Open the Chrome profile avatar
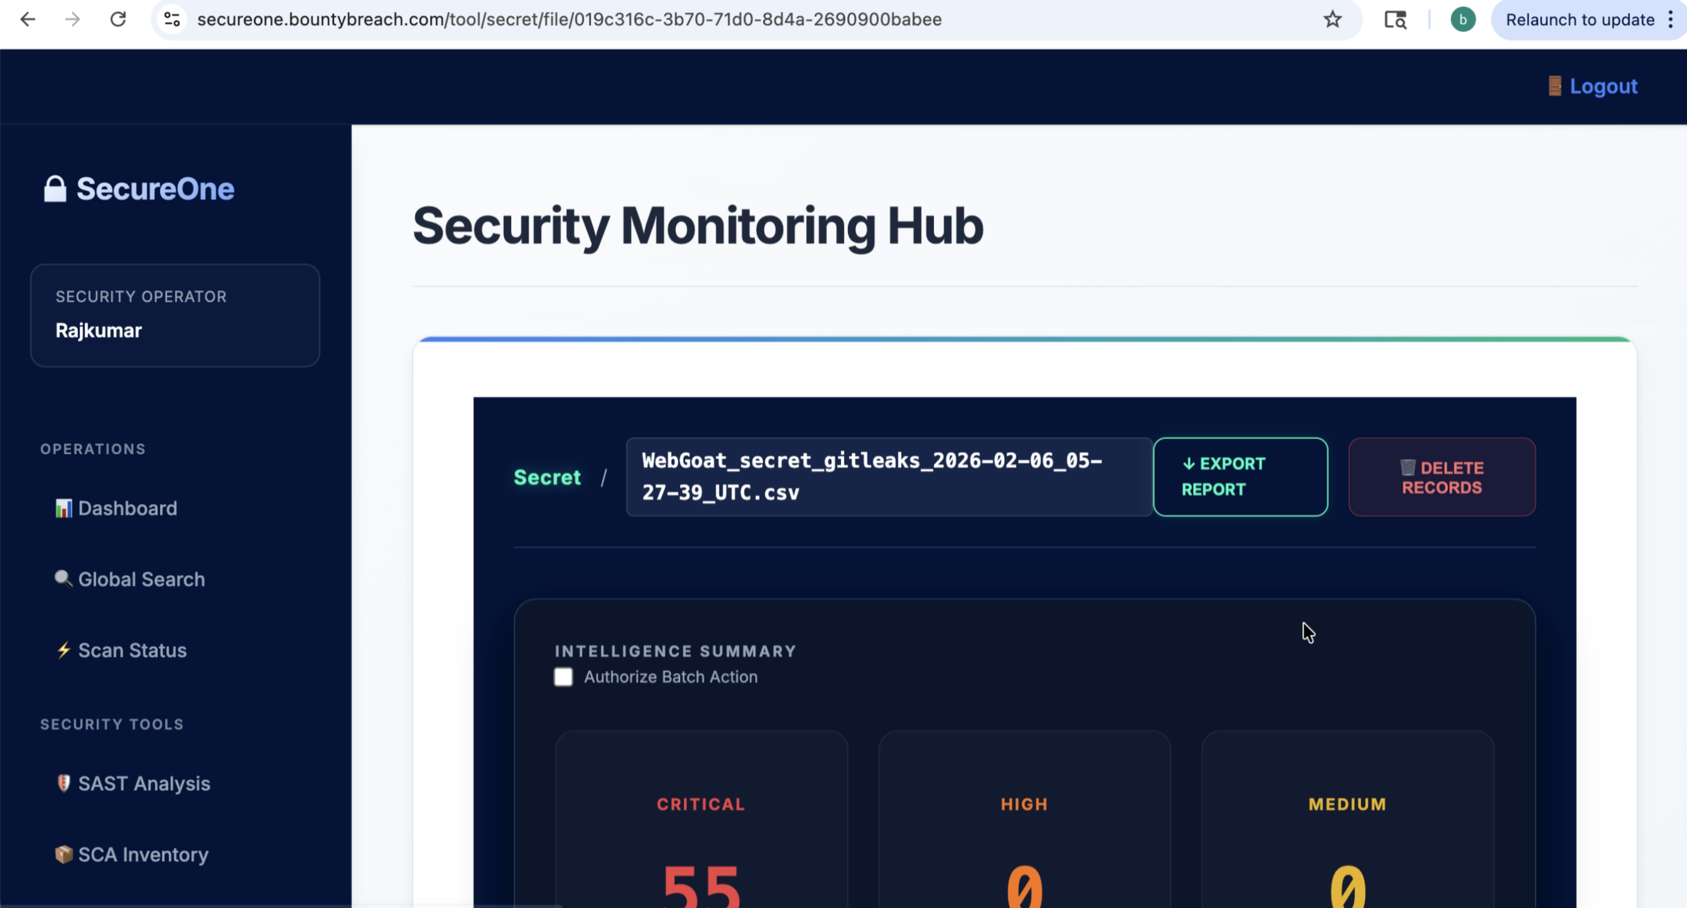The image size is (1687, 908). tap(1463, 19)
